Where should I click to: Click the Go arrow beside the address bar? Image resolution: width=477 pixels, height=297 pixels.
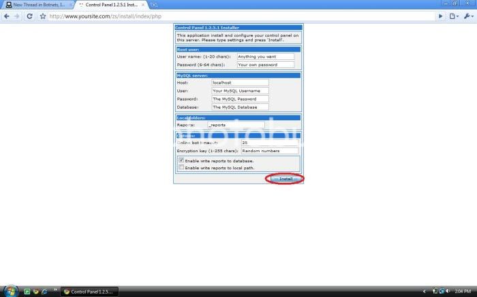pyautogui.click(x=441, y=16)
